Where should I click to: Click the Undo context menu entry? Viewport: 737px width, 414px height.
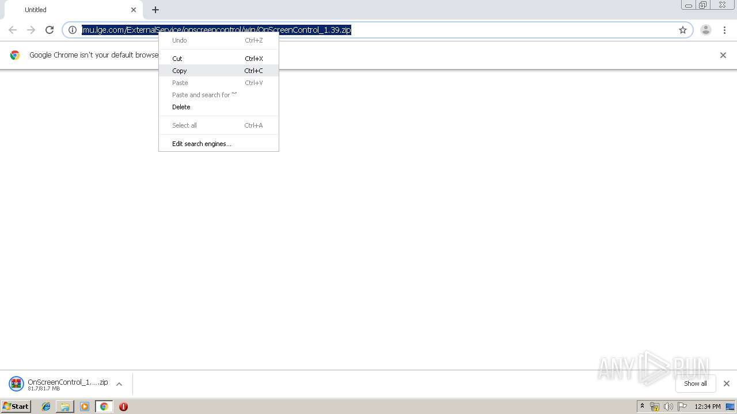coord(219,40)
